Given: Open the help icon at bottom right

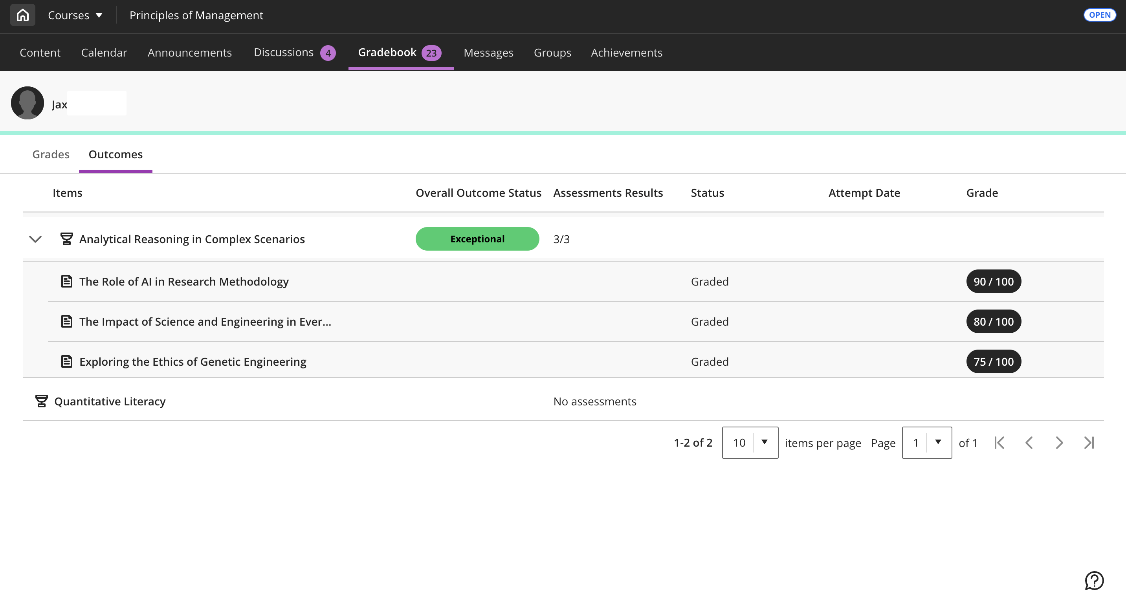Looking at the screenshot, I should [x=1094, y=581].
